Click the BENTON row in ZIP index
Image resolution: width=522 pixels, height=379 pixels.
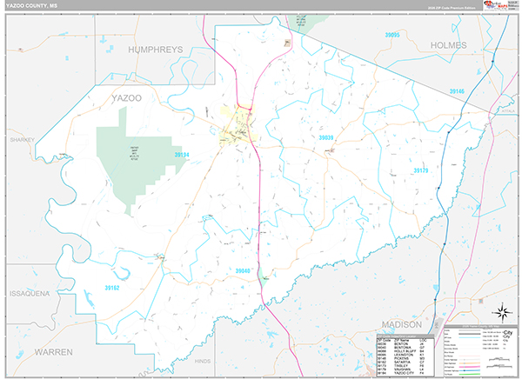click(x=401, y=343)
